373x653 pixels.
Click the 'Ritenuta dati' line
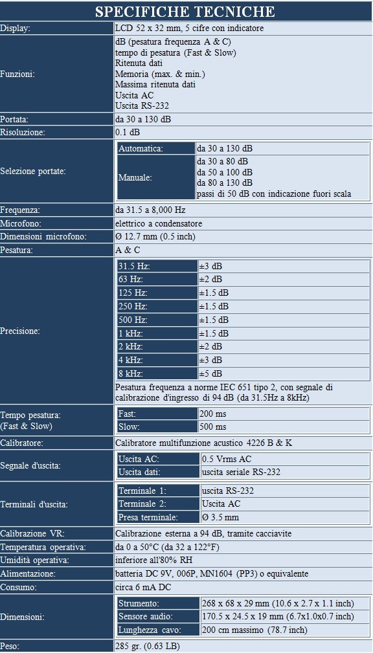pyautogui.click(x=139, y=63)
